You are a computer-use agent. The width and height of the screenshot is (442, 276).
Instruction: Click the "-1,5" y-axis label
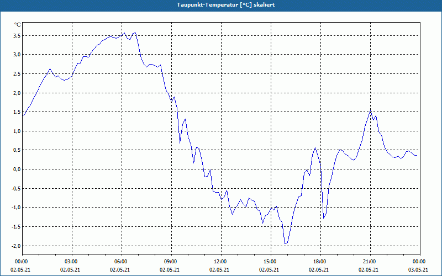[x=16, y=227]
